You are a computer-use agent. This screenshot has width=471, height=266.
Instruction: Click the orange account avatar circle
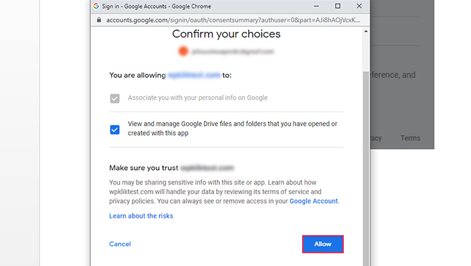pyautogui.click(x=183, y=51)
